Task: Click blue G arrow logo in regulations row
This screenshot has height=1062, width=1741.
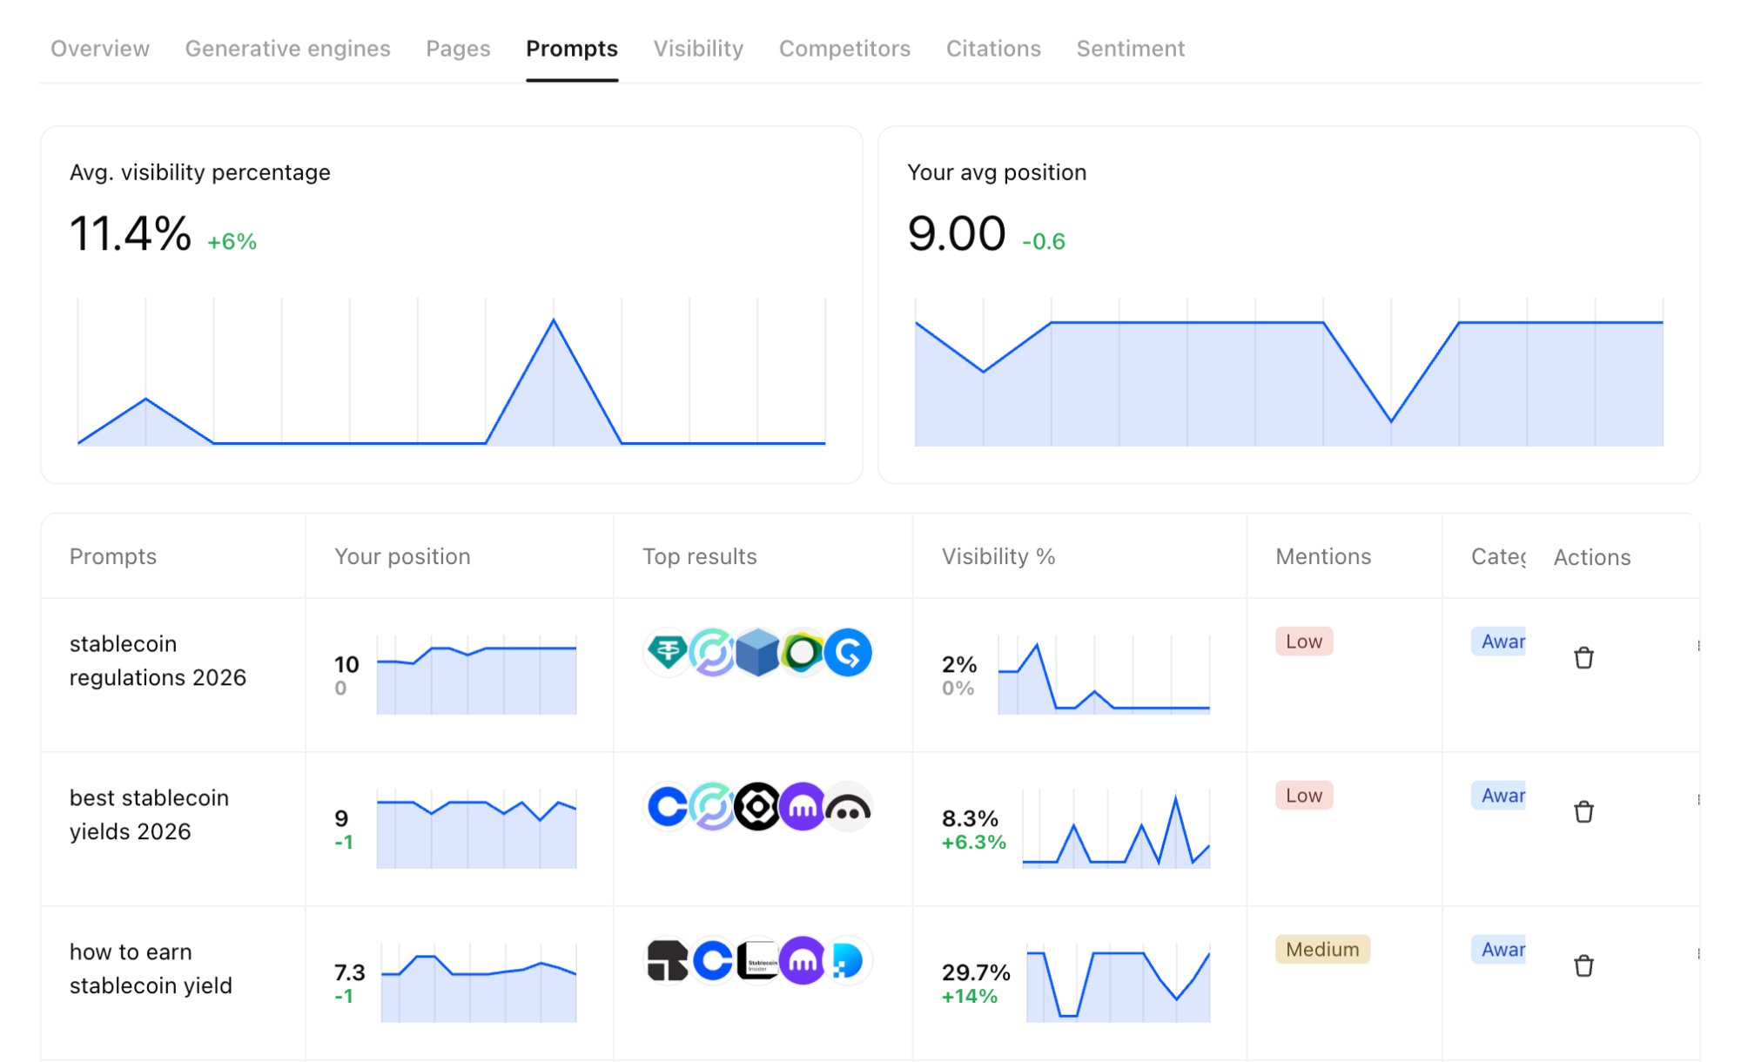Action: tap(848, 652)
